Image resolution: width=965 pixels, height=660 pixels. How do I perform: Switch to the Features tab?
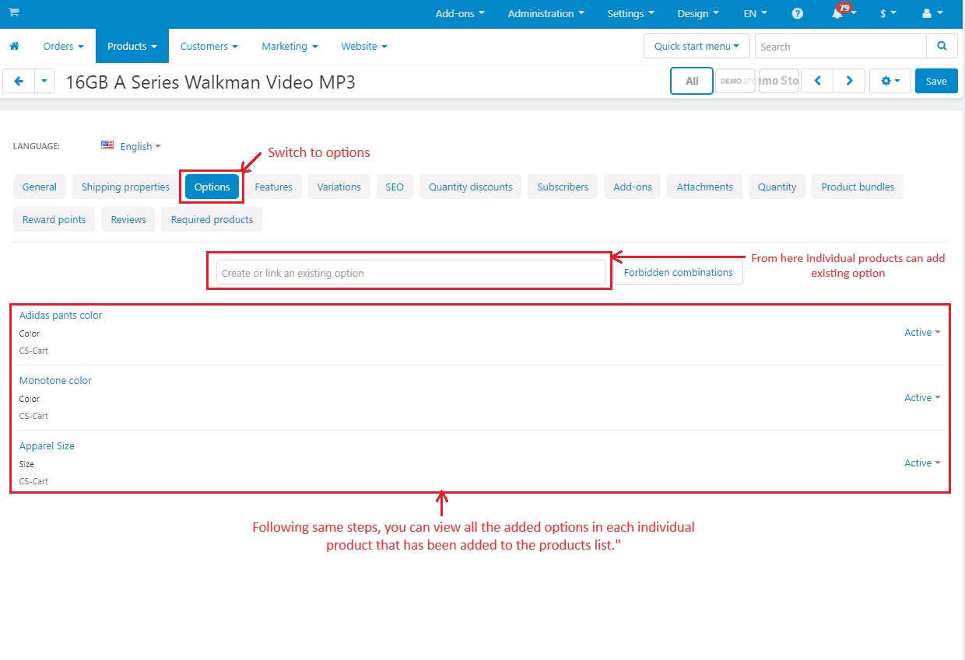click(x=274, y=187)
